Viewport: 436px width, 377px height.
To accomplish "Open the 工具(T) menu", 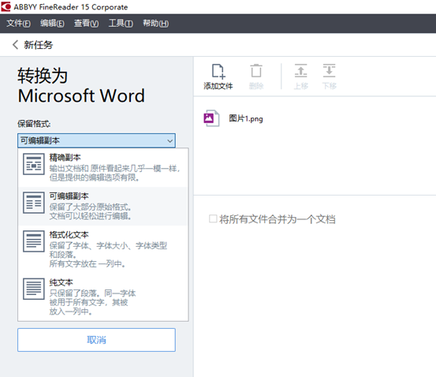I will pyautogui.click(x=121, y=24).
